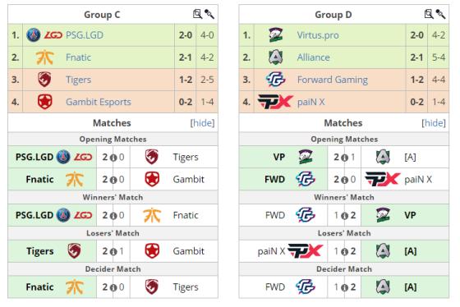Hide the Group D matches list
Screen dimensions: 460x307
pos(434,123)
